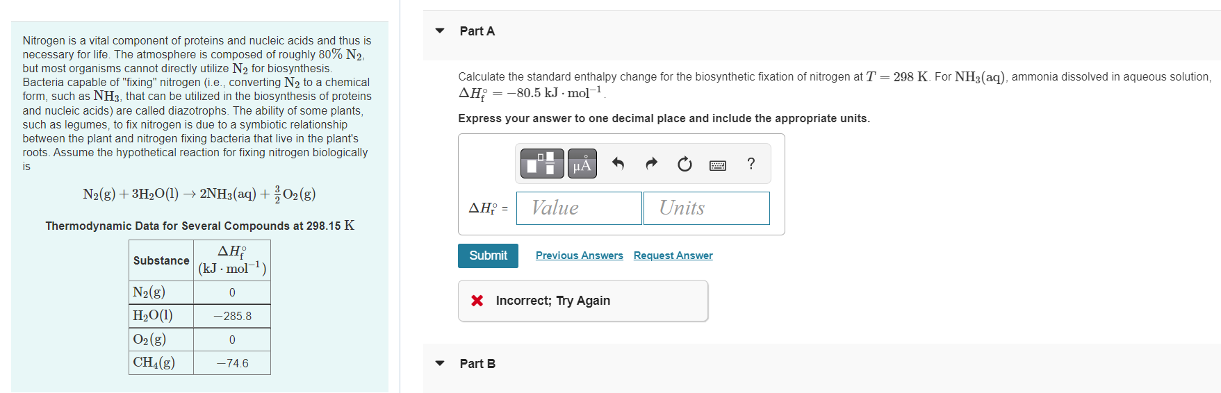The image size is (1221, 393).
Task: Show keyboard shortcuts icon
Action: pyautogui.click(x=718, y=165)
